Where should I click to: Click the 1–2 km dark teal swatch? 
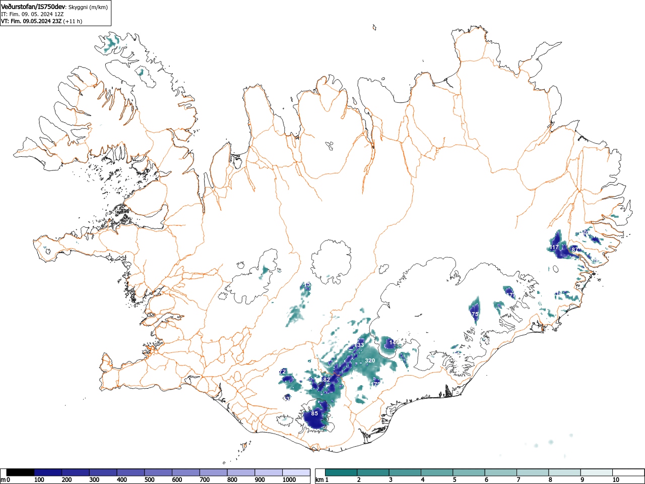click(342, 472)
